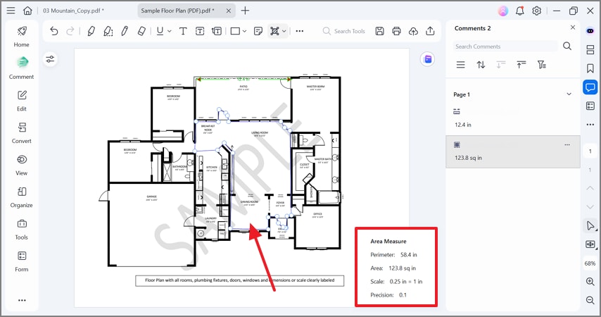Open the hamburger main menu
601x317 pixels.
[11, 11]
